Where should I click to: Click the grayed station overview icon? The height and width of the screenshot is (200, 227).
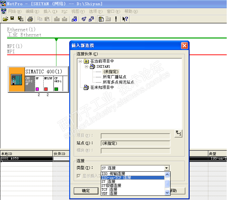coord(108,19)
